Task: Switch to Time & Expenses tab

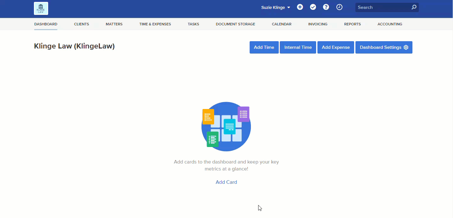Action: point(155,24)
